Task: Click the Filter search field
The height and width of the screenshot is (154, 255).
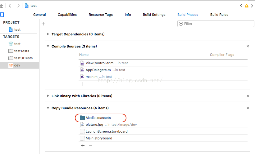Action: (x=214, y=24)
